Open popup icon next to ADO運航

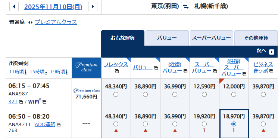click(x=59, y=125)
